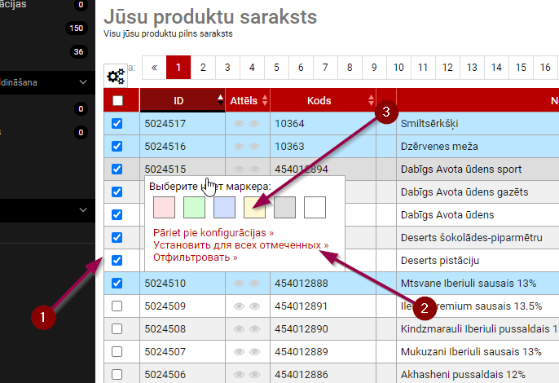559x383 pixels.
Task: Check the checkbox for product 5024509
Action: [x=117, y=306]
